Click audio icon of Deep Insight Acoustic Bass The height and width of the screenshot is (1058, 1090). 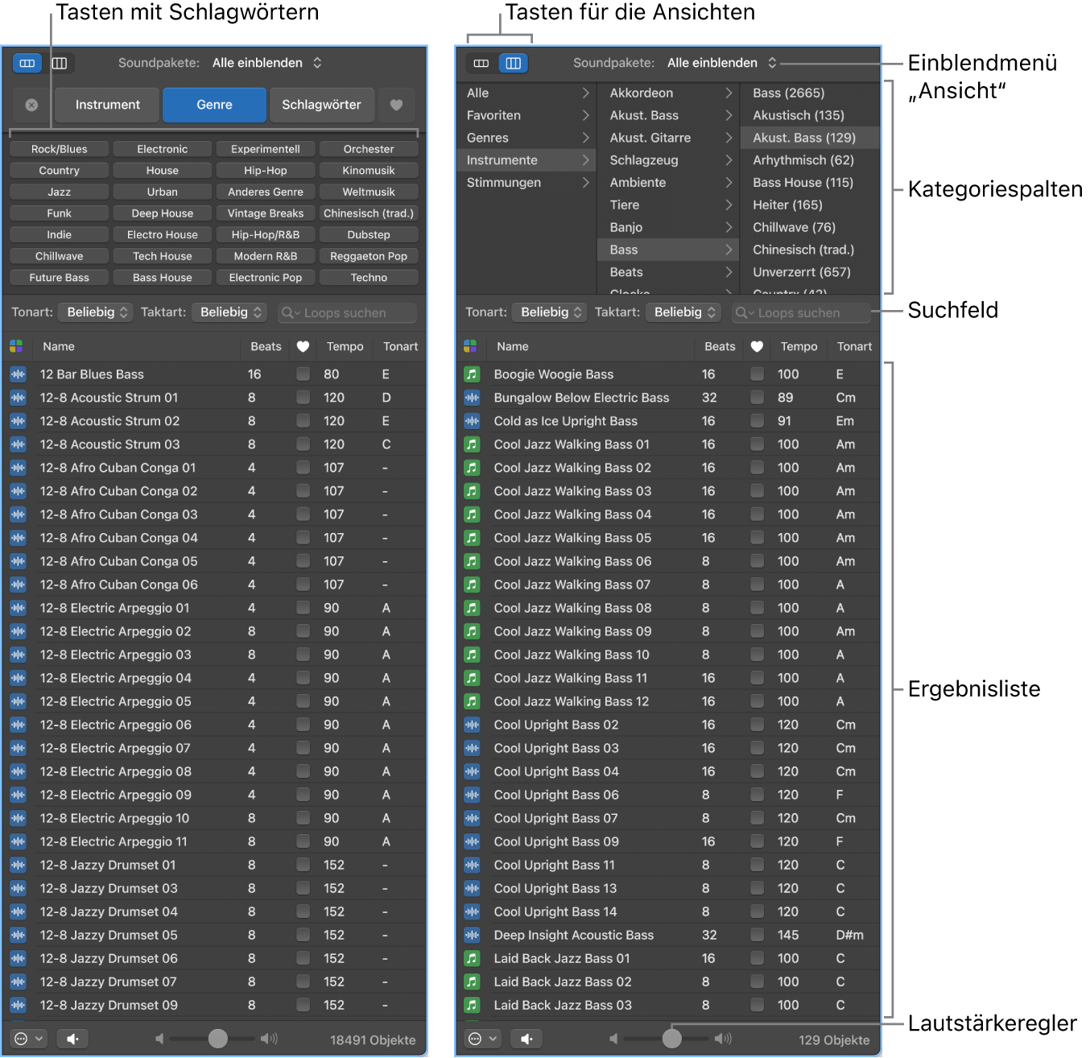click(x=472, y=936)
